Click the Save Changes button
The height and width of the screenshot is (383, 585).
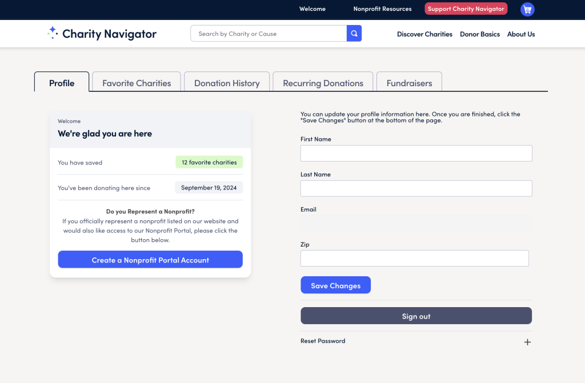click(335, 285)
